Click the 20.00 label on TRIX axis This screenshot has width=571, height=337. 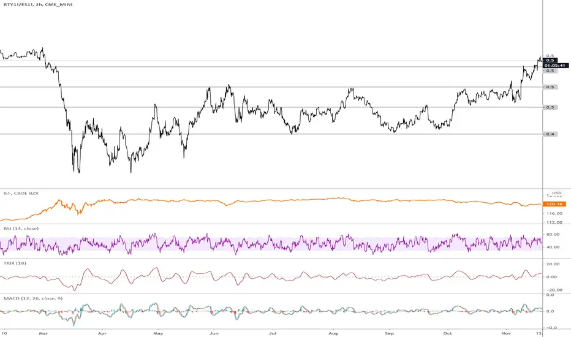[x=553, y=263]
